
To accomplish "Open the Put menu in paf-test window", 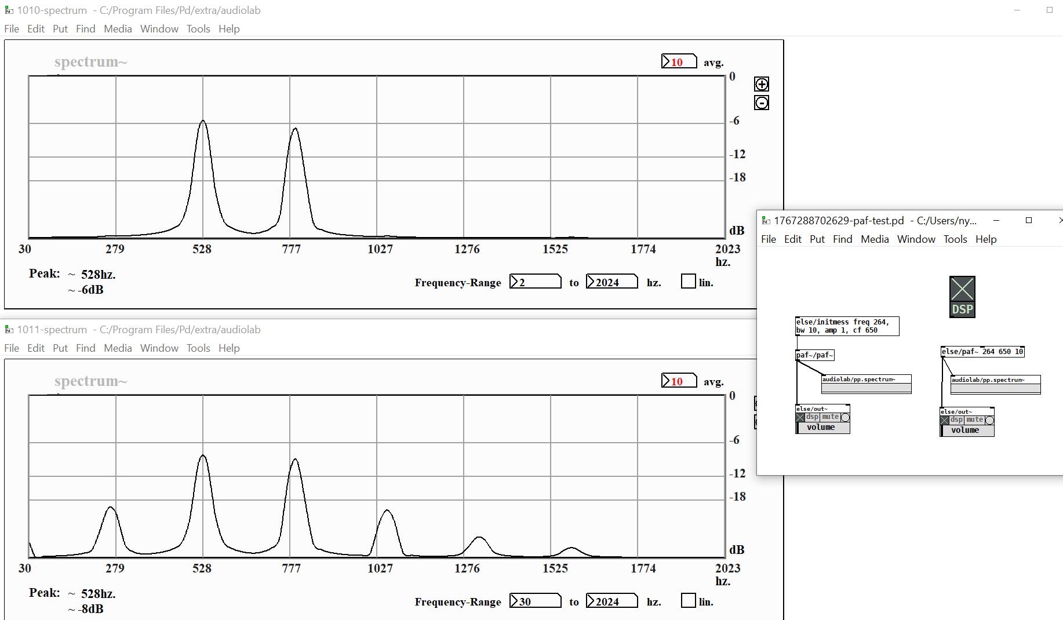I will (817, 239).
